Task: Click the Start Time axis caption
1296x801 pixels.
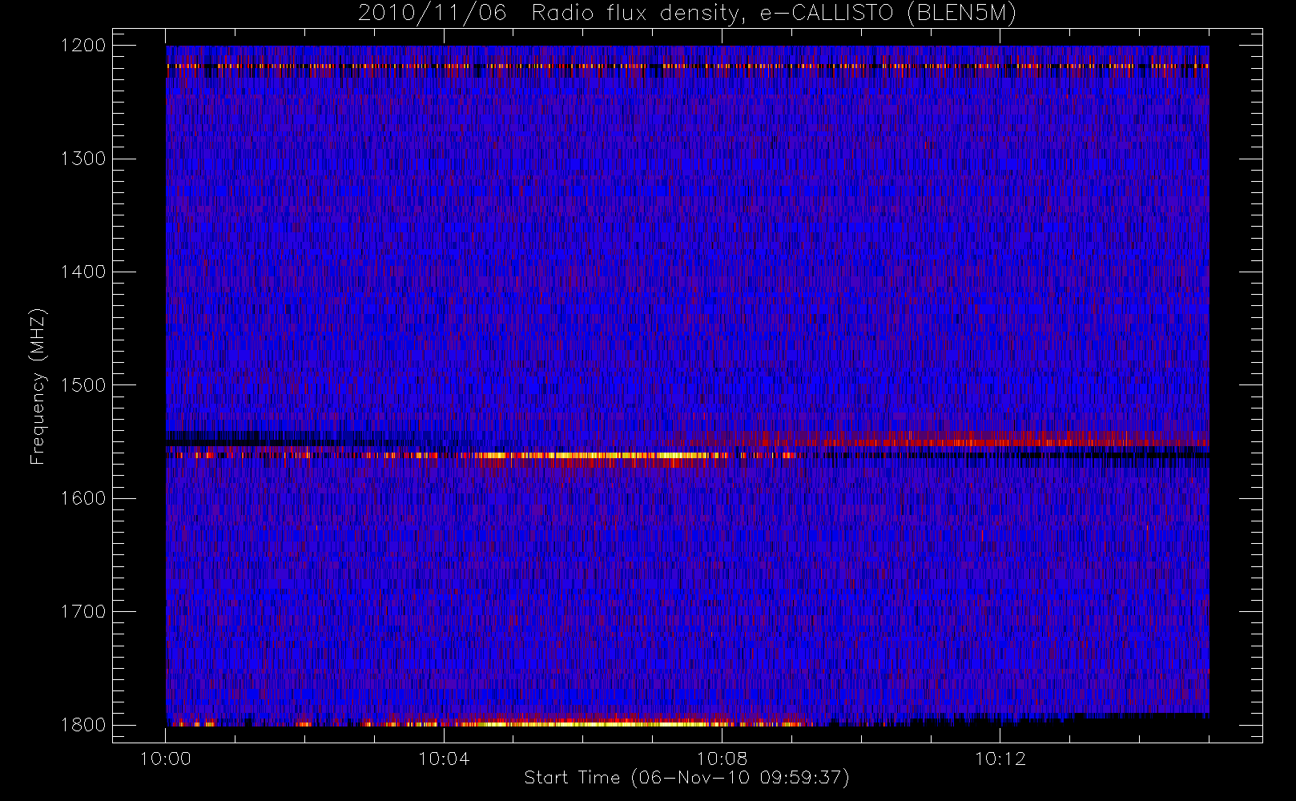Action: coord(687,778)
